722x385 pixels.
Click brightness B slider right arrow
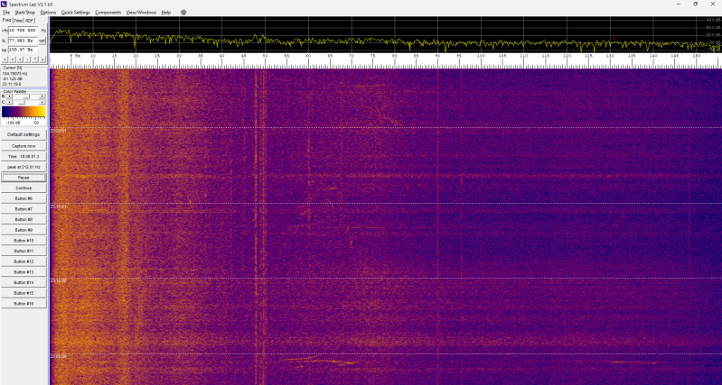pos(42,96)
